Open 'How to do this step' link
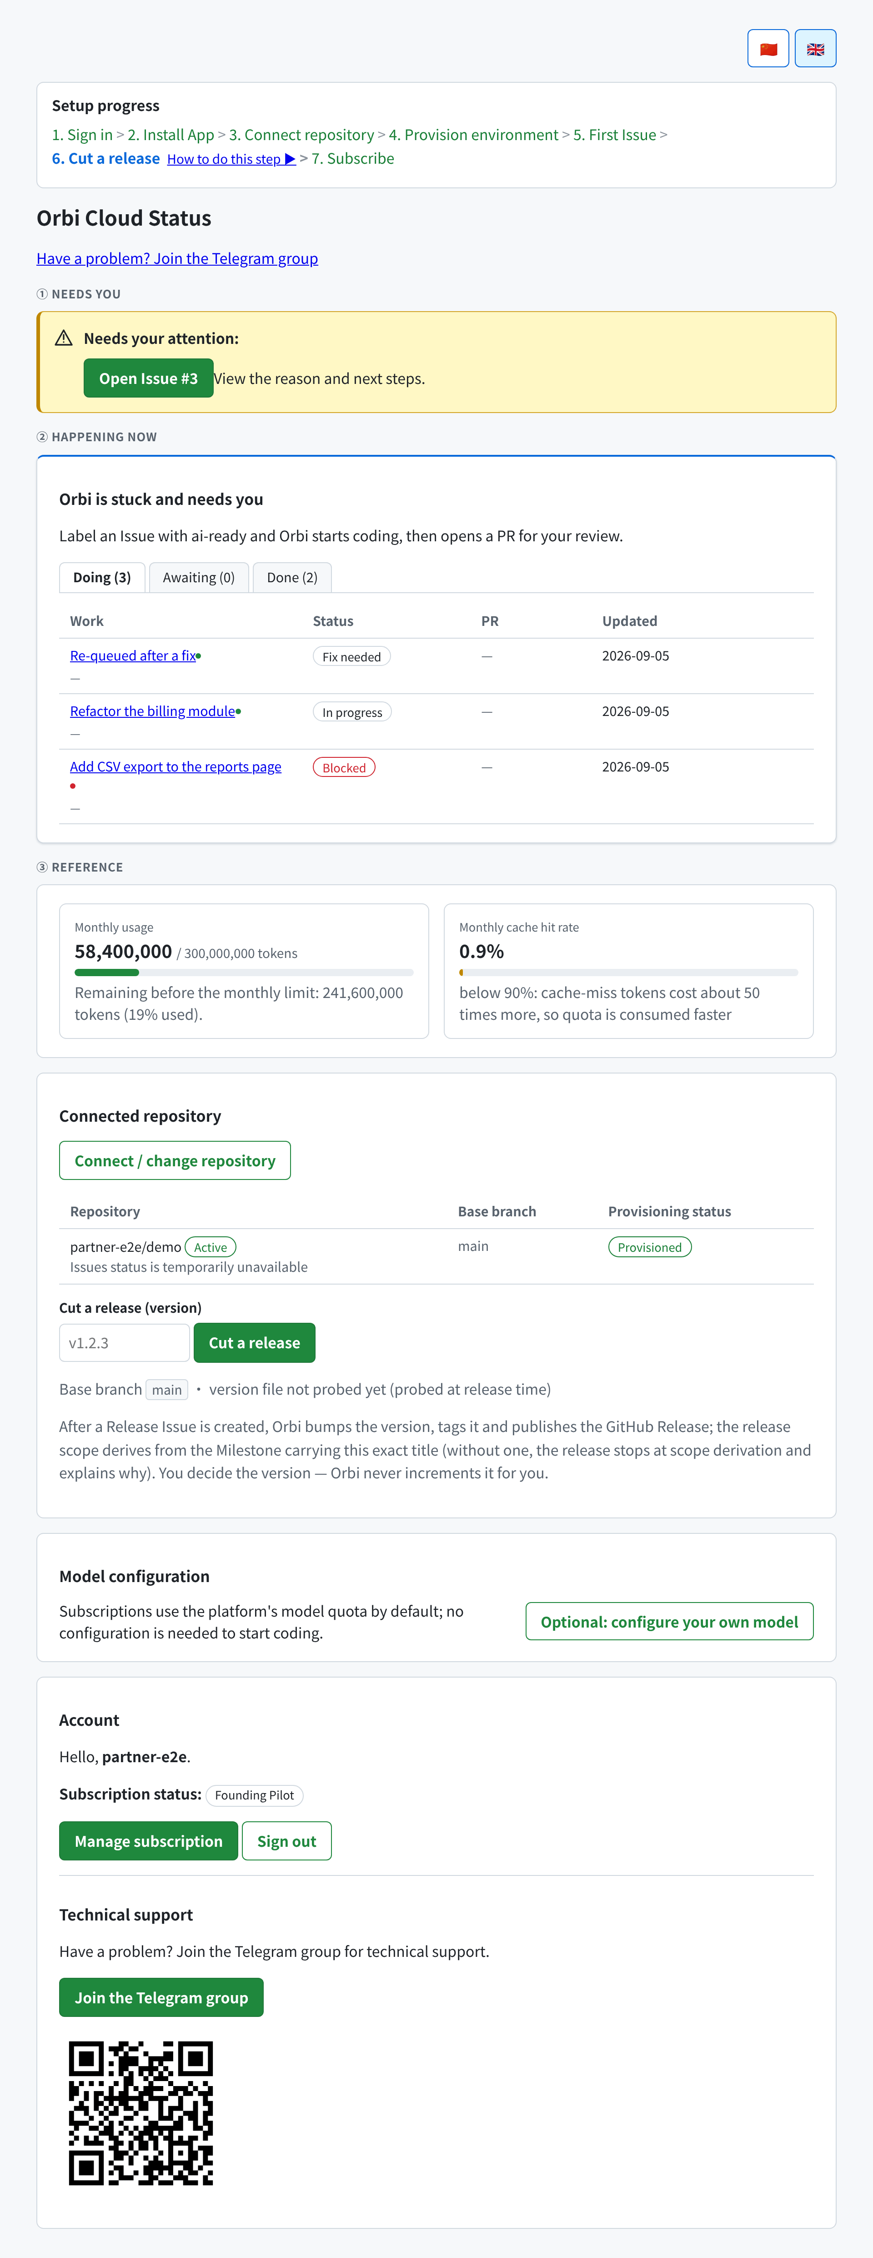Viewport: 873px width, 2258px height. [x=231, y=159]
